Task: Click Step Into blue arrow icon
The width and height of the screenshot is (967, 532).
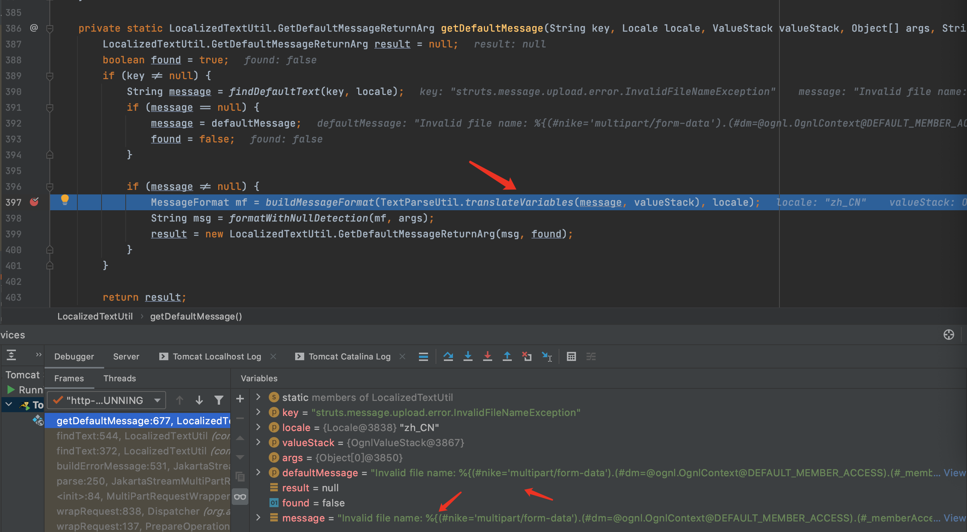Action: pyautogui.click(x=468, y=356)
